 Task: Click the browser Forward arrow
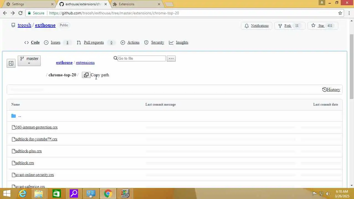[x=13, y=13]
